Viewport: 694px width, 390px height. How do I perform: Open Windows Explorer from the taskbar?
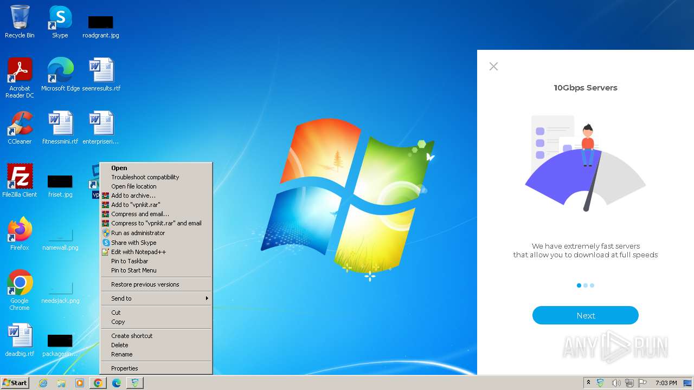61,383
